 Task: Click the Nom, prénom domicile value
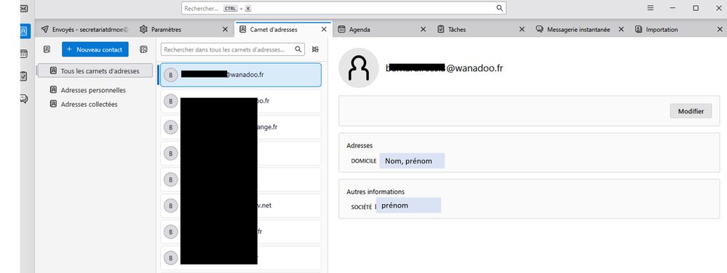[x=412, y=161]
